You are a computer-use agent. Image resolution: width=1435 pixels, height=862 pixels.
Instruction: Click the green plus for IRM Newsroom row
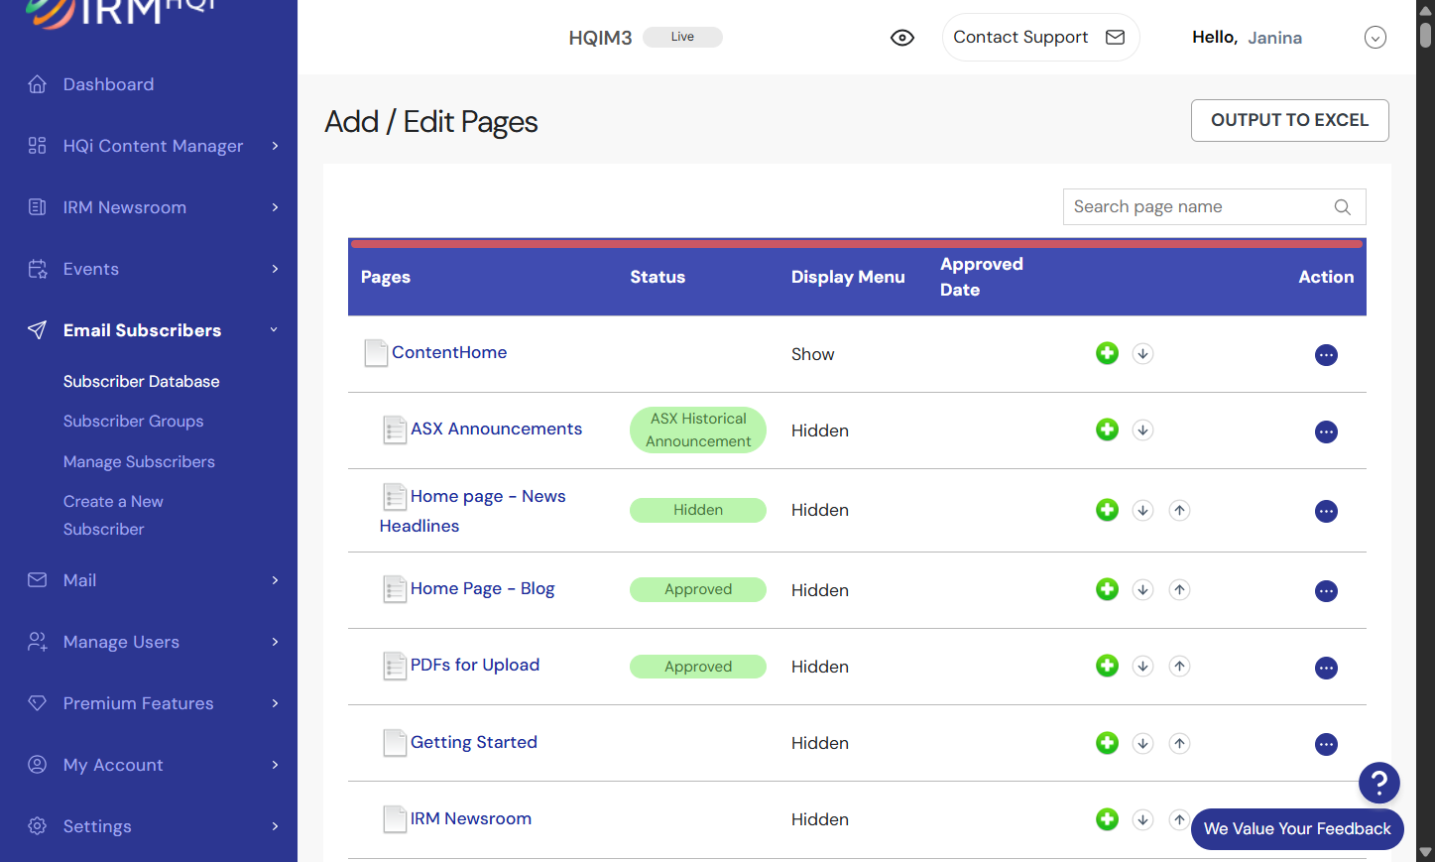coord(1107,818)
